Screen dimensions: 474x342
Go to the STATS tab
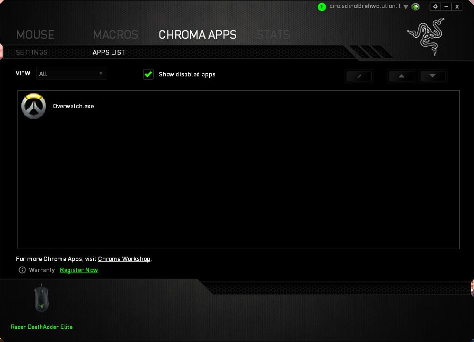(x=273, y=35)
